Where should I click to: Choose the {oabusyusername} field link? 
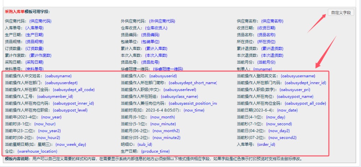[298, 76]
